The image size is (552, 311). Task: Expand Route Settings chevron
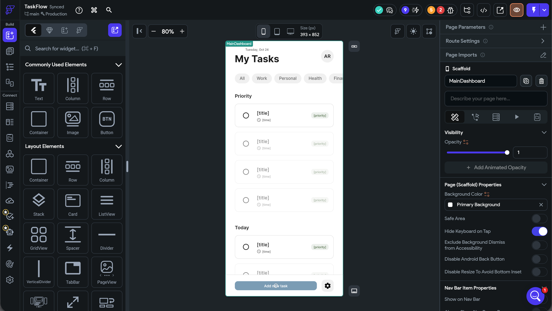[543, 41]
